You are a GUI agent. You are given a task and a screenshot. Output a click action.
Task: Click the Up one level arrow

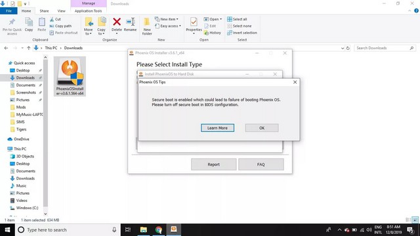tap(29, 48)
